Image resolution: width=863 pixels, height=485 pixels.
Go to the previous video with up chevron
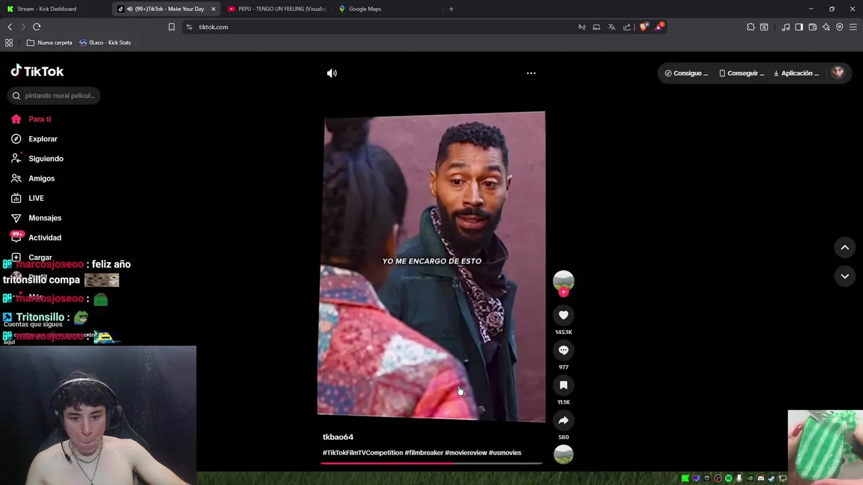(845, 247)
